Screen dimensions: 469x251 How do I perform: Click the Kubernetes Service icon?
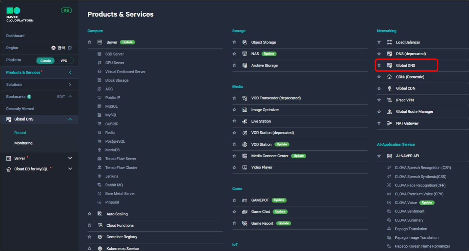click(100, 248)
